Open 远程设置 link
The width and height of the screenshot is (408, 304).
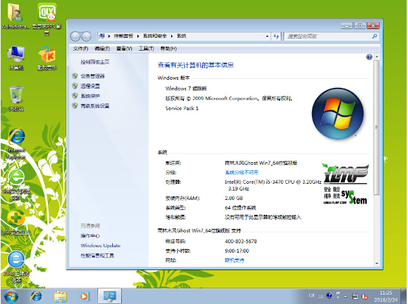pos(90,86)
